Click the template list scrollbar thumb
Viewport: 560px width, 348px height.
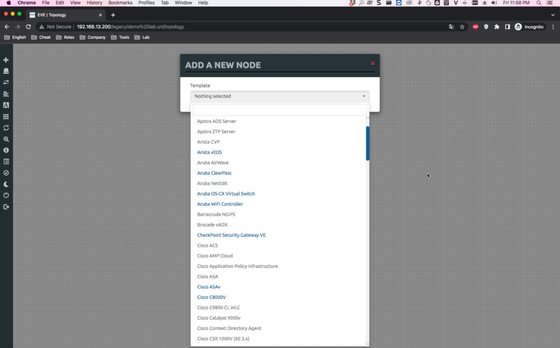(367, 143)
